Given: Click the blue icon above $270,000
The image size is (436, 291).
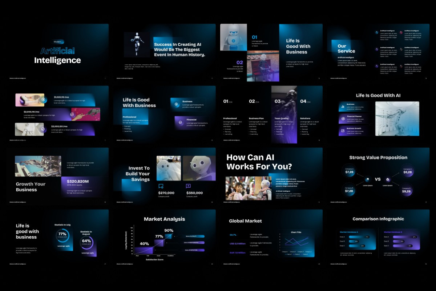Looking at the screenshot, I should click(x=161, y=186).
